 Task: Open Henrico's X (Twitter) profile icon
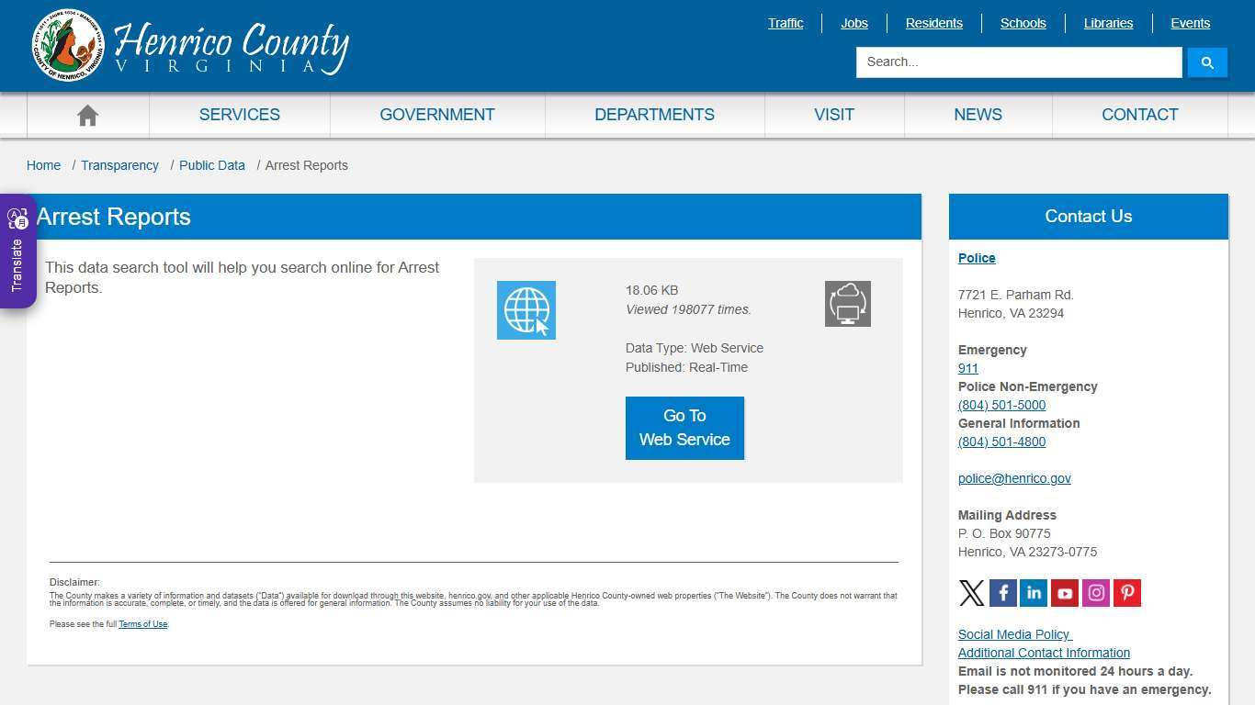(971, 592)
